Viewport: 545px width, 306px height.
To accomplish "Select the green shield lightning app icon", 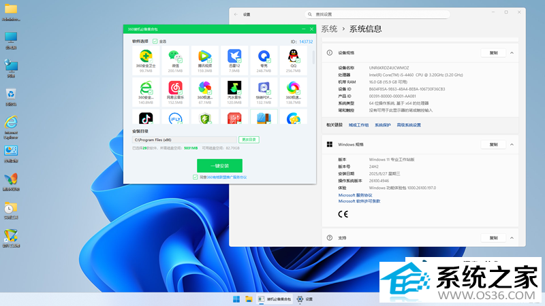I will coord(205,118).
